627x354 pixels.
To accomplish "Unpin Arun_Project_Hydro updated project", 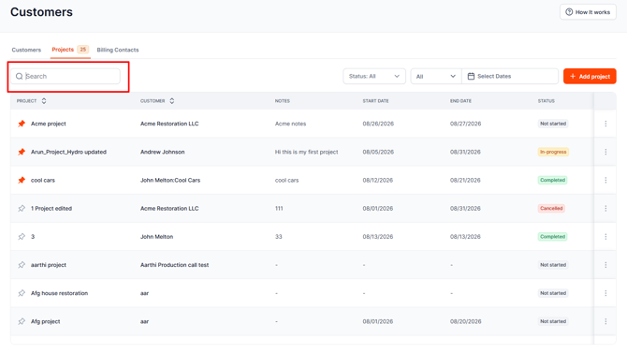I will [22, 152].
